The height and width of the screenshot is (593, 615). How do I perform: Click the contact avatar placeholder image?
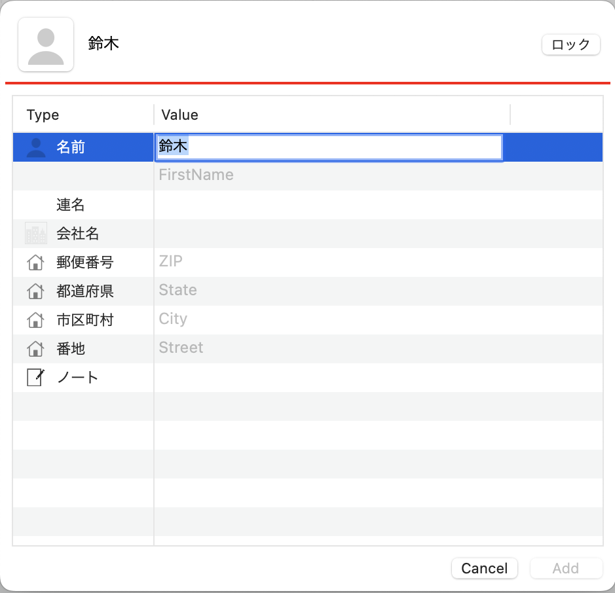[46, 45]
